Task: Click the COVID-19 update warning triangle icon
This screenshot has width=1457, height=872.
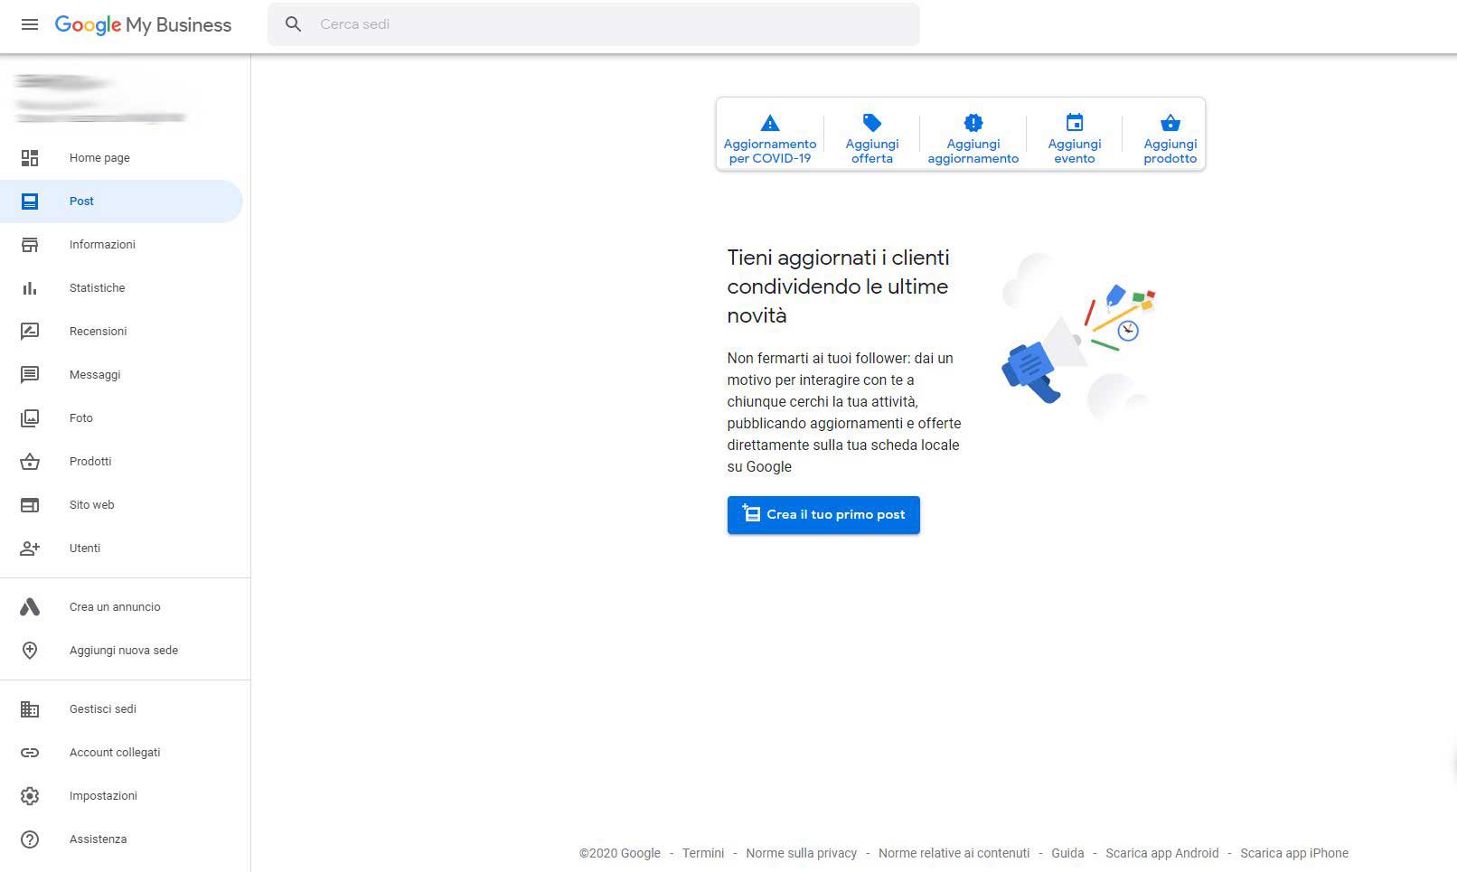Action: tap(769, 123)
